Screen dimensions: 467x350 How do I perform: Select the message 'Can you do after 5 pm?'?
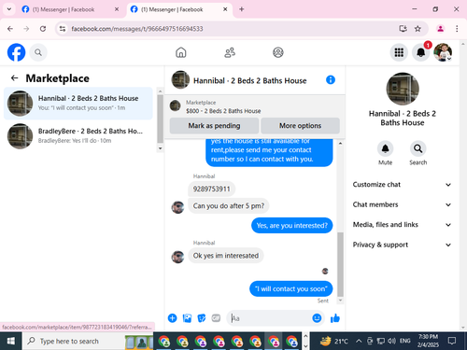point(229,205)
